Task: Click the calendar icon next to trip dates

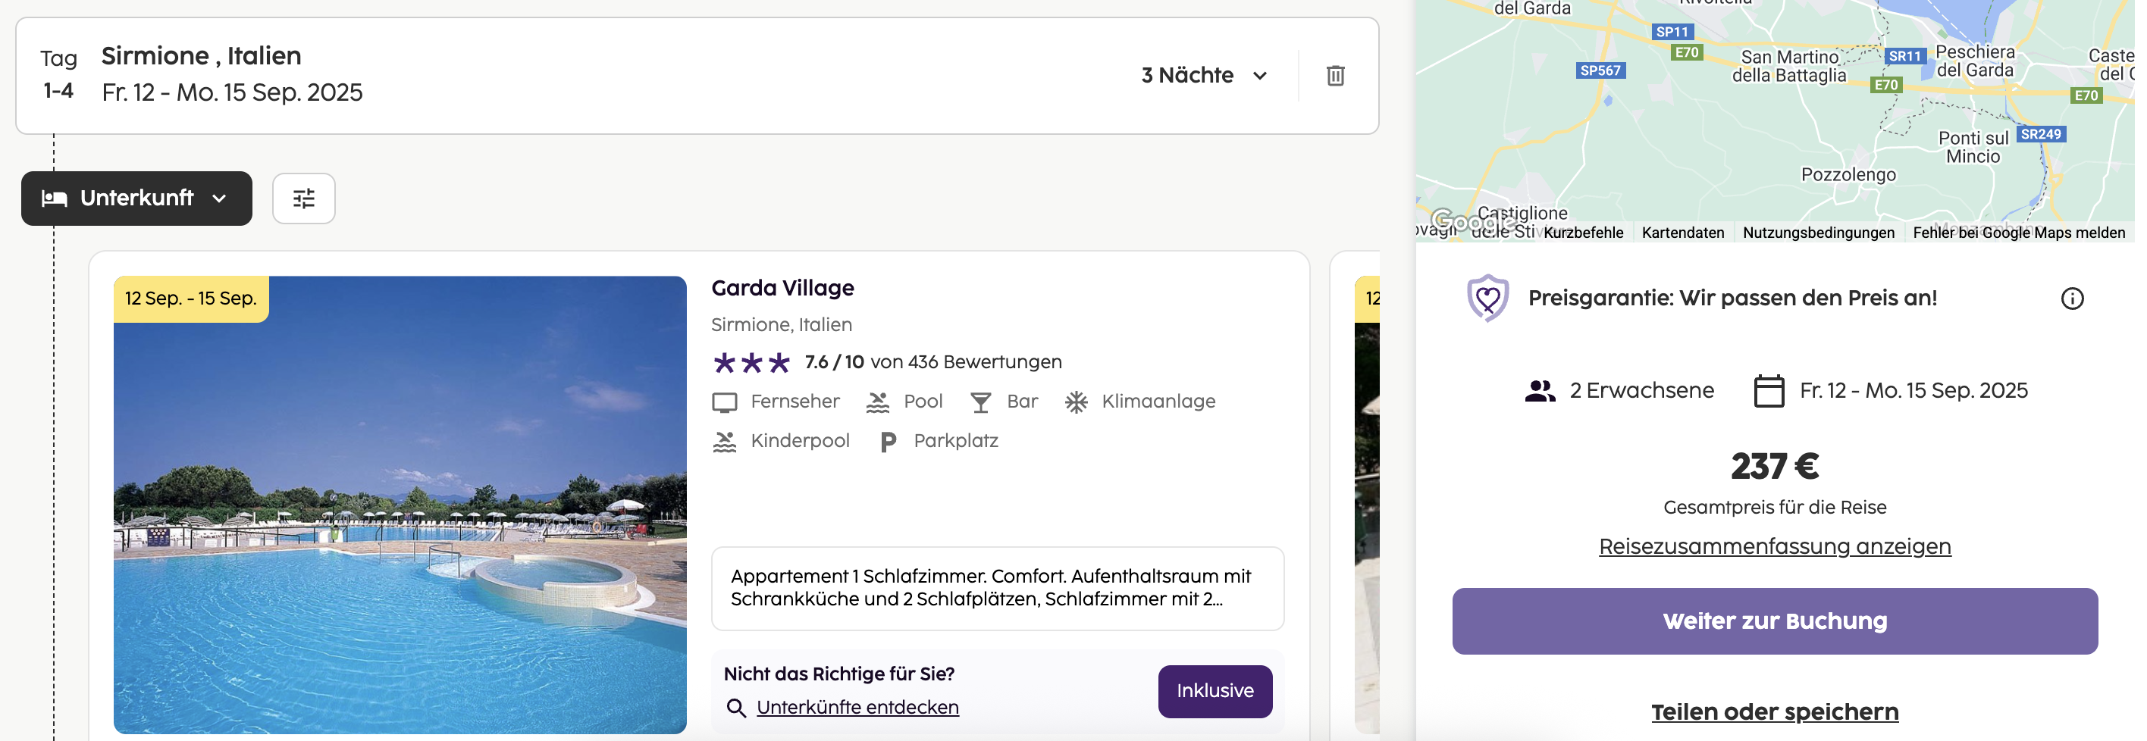Action: point(1769,391)
